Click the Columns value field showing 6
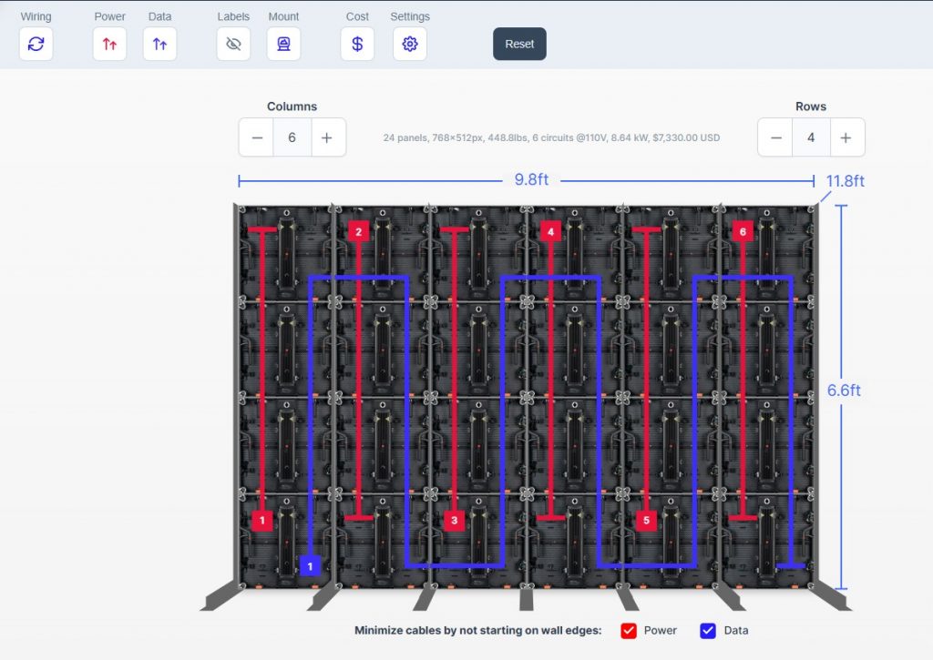The width and height of the screenshot is (933, 660). [x=292, y=138]
